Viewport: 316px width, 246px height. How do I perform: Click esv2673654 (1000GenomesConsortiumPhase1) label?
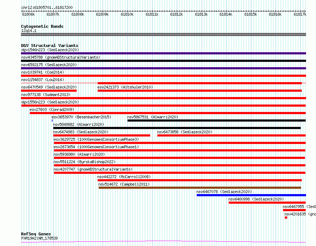96,147
